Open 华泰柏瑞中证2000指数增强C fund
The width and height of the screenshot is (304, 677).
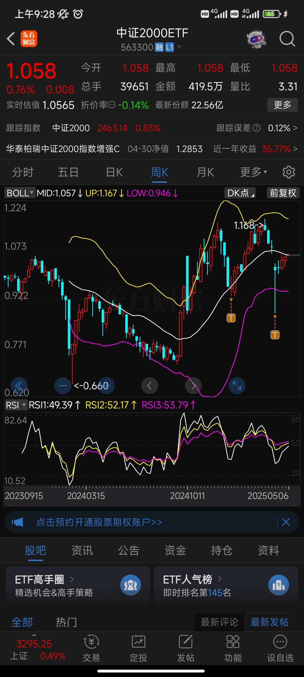[x=63, y=149]
